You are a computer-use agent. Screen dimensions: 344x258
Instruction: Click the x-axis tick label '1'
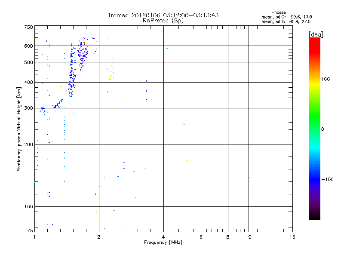[x=34, y=237]
